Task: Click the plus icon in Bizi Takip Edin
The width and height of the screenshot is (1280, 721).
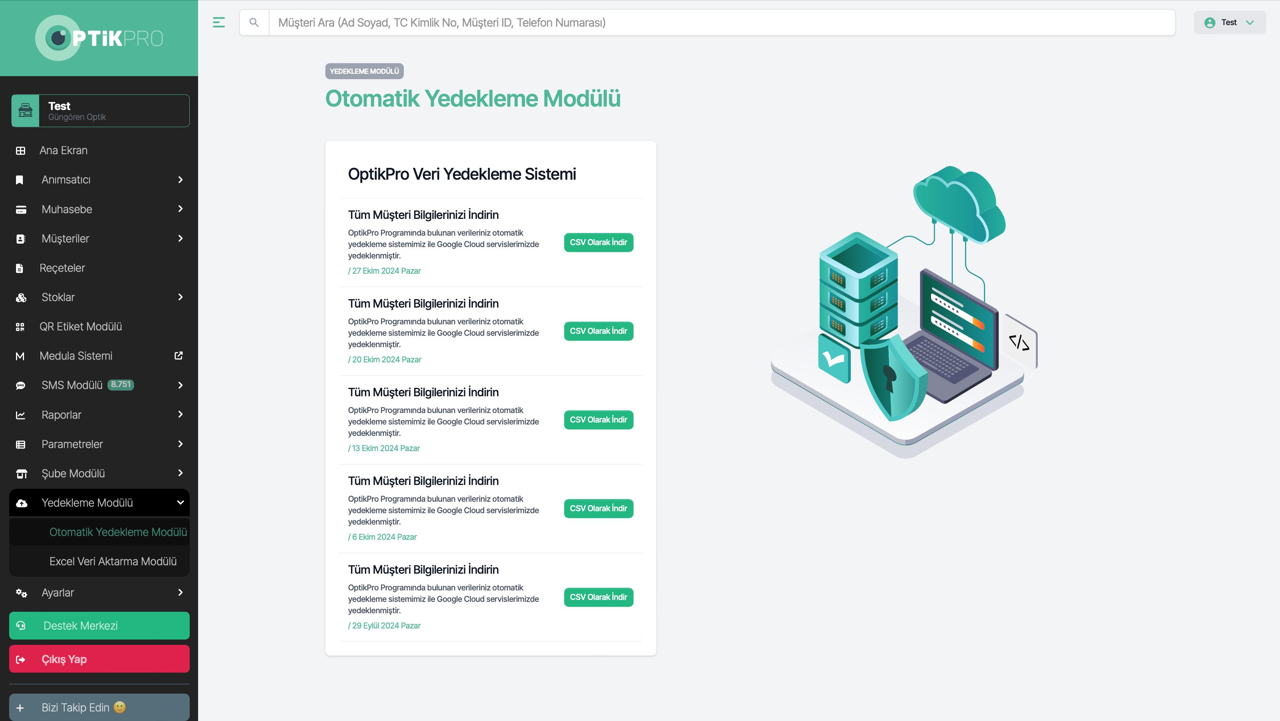Action: click(x=20, y=708)
